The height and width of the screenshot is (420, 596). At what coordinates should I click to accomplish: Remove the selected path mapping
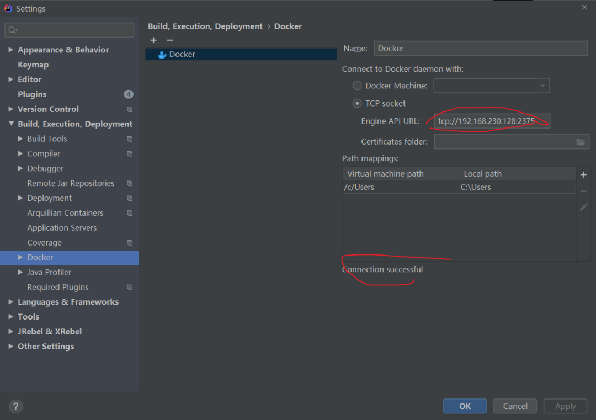pos(583,191)
